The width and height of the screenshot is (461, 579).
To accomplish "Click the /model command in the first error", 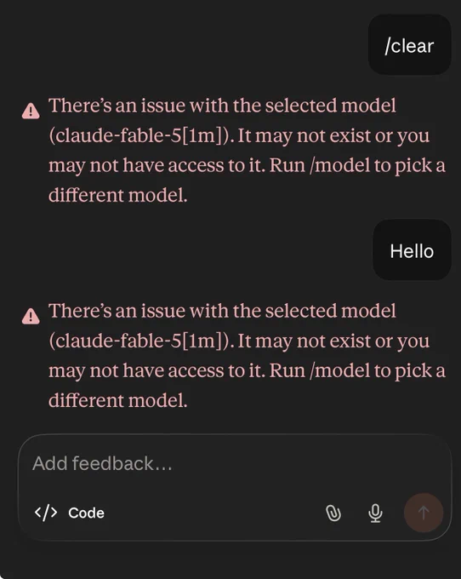I will 340,165.
